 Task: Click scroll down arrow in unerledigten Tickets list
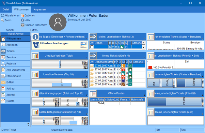pyautogui.click(x=143, y=47)
